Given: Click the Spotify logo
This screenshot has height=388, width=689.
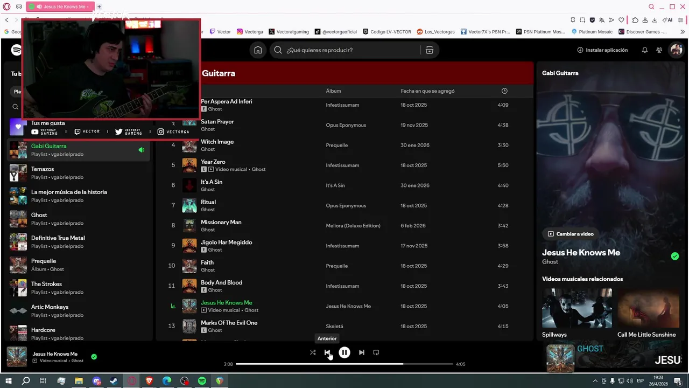Looking at the screenshot, I should pos(16,50).
